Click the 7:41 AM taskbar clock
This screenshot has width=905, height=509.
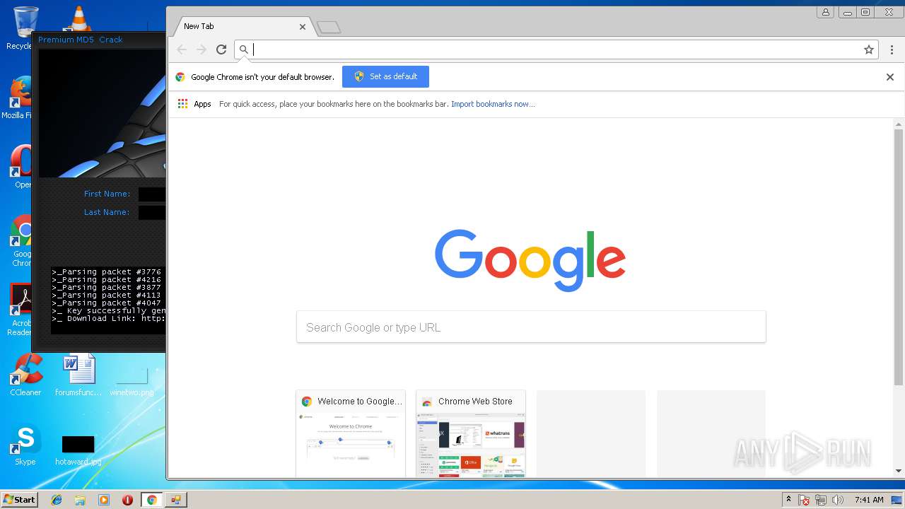tap(869, 500)
